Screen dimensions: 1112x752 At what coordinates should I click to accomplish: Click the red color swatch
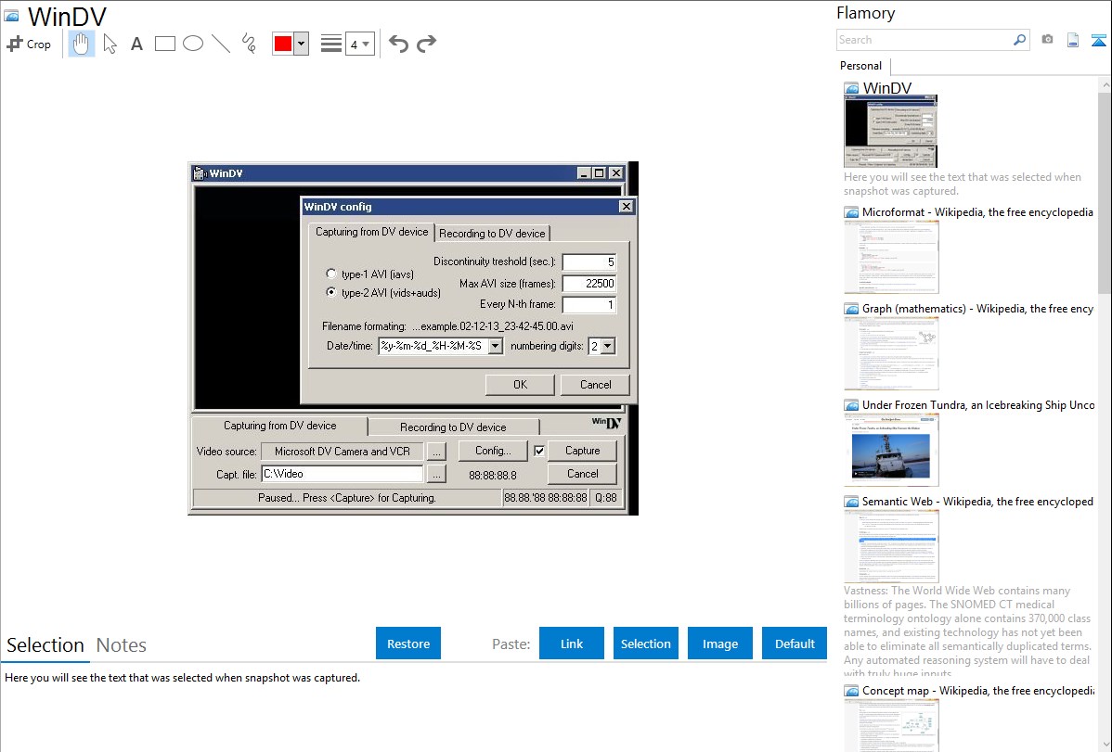(x=283, y=44)
